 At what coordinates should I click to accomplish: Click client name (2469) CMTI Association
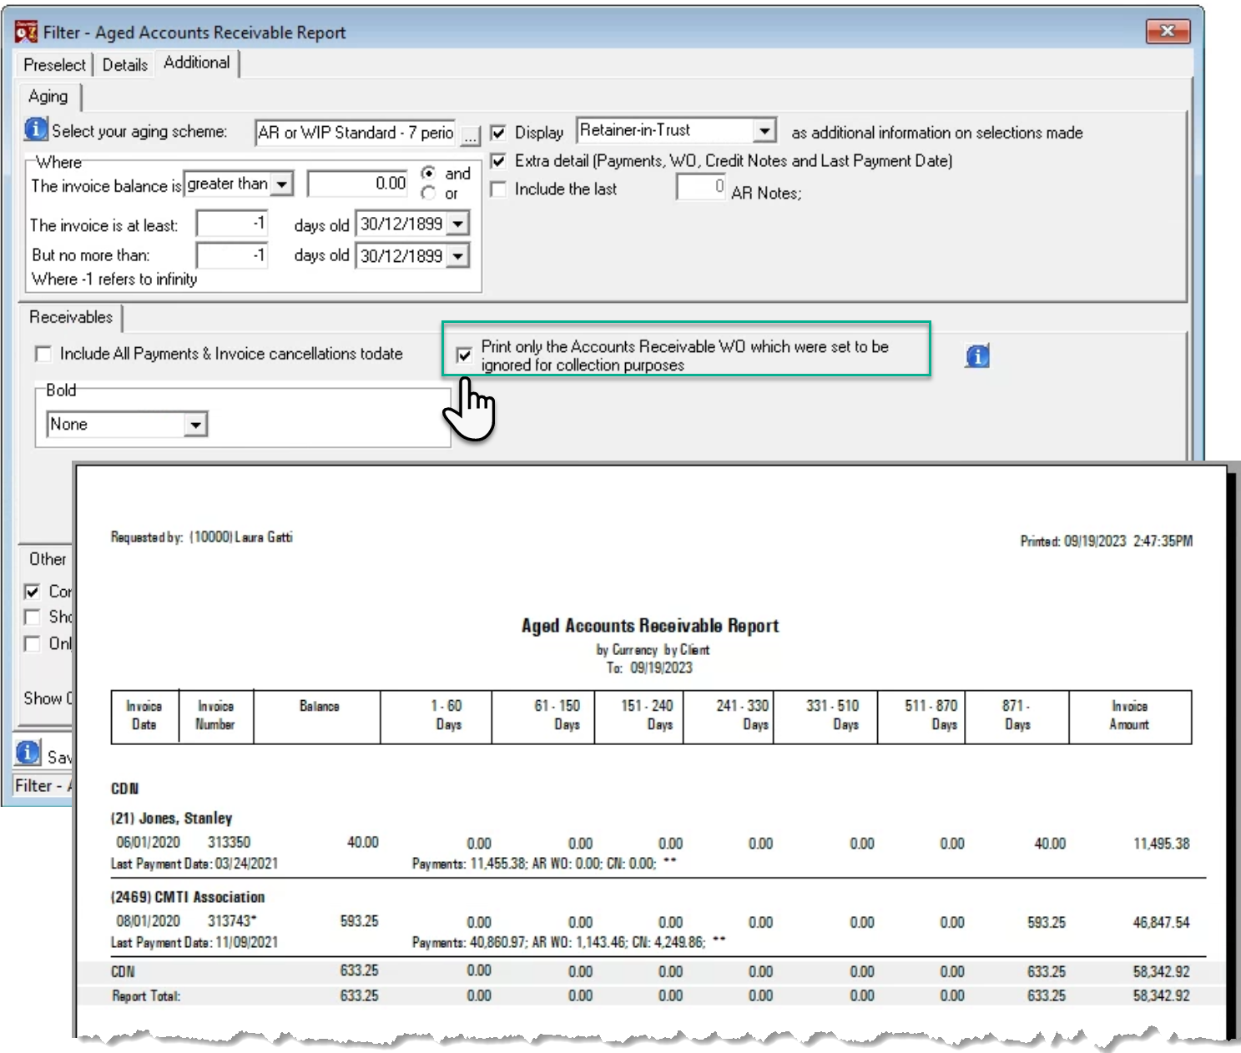(x=188, y=897)
